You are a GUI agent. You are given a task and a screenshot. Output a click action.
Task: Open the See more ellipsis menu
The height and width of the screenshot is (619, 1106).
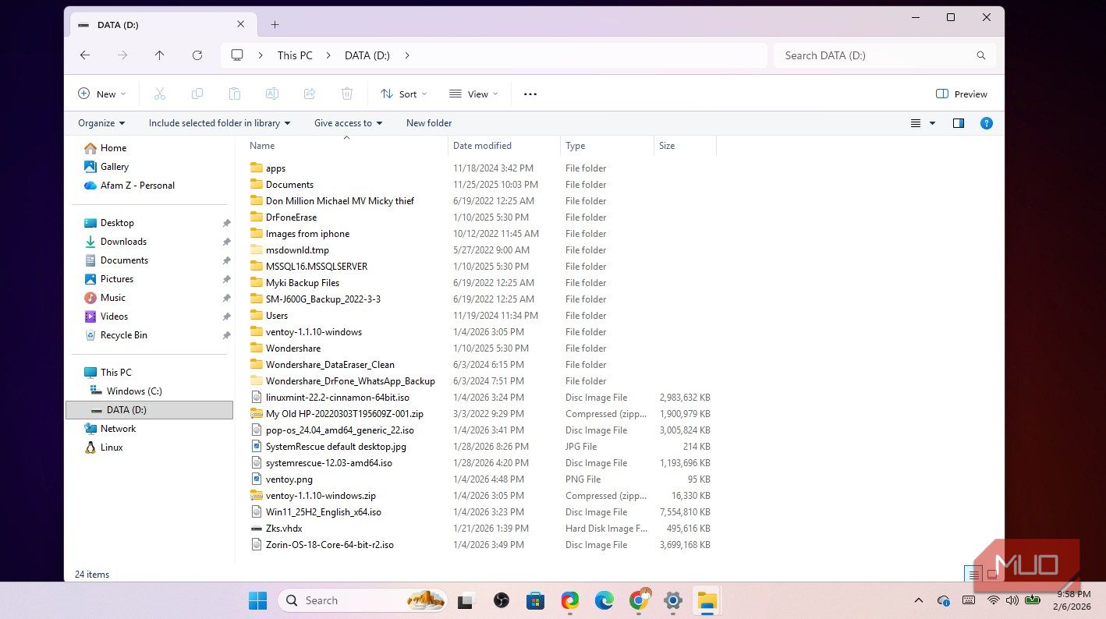[530, 94]
